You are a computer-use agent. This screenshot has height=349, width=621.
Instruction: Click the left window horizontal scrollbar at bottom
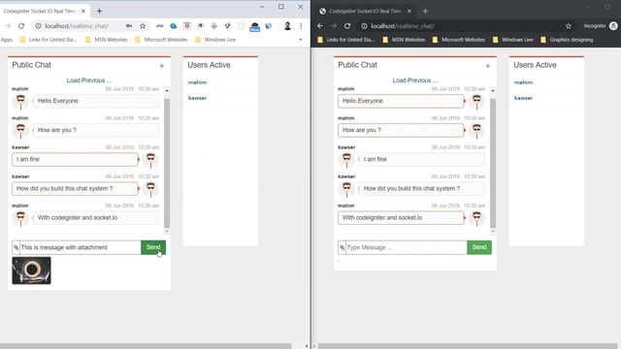pos(146,346)
